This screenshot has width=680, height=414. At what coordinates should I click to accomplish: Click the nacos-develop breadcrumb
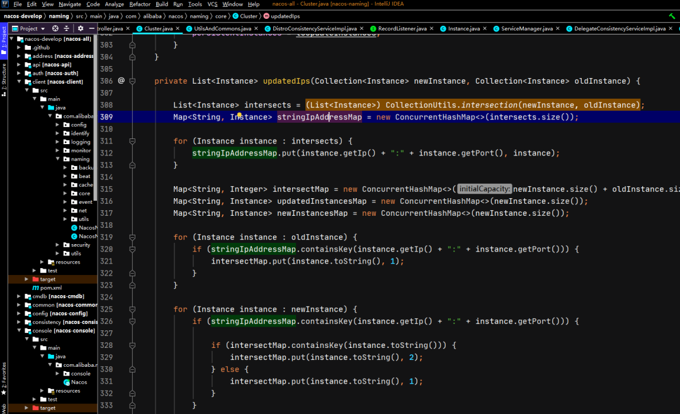click(23, 16)
